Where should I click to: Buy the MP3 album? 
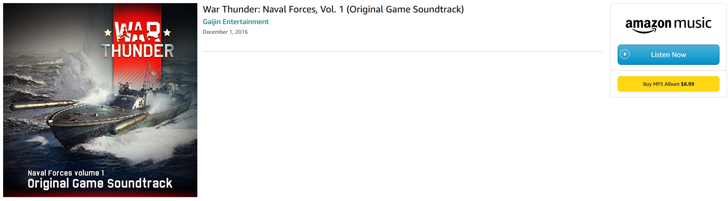pos(668,84)
